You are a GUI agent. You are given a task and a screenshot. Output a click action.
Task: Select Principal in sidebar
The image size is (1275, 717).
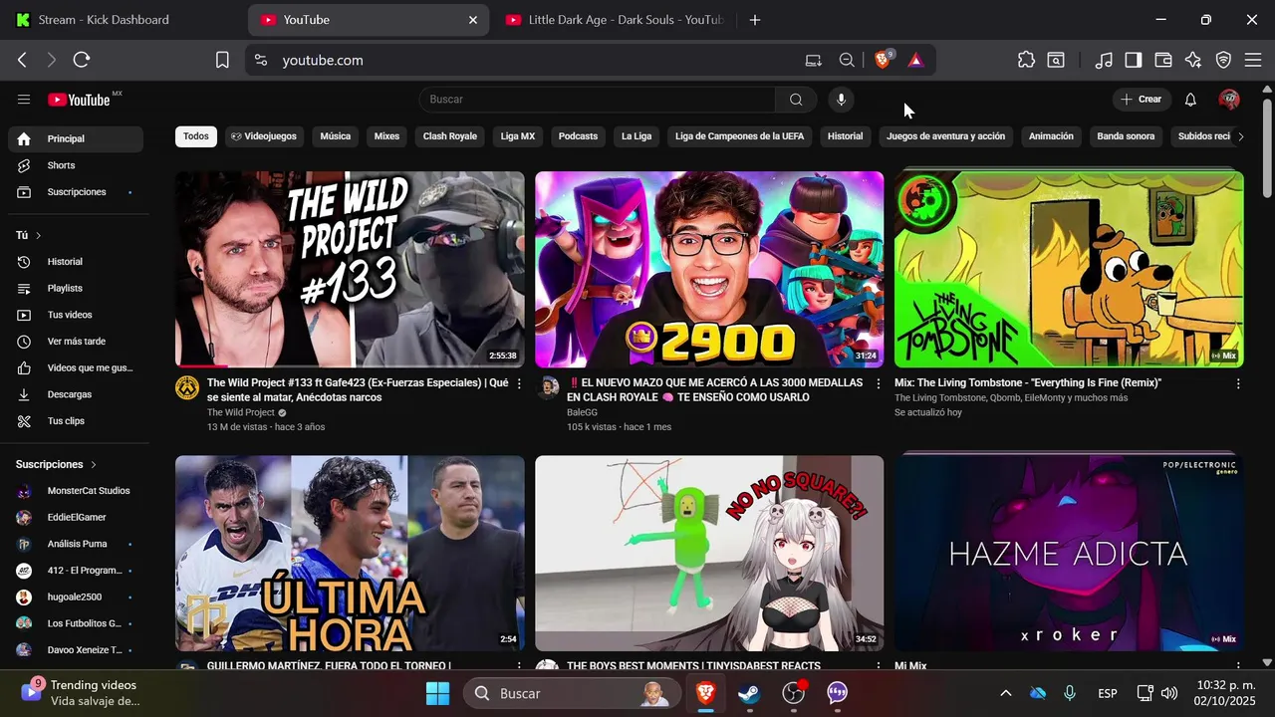(76, 139)
